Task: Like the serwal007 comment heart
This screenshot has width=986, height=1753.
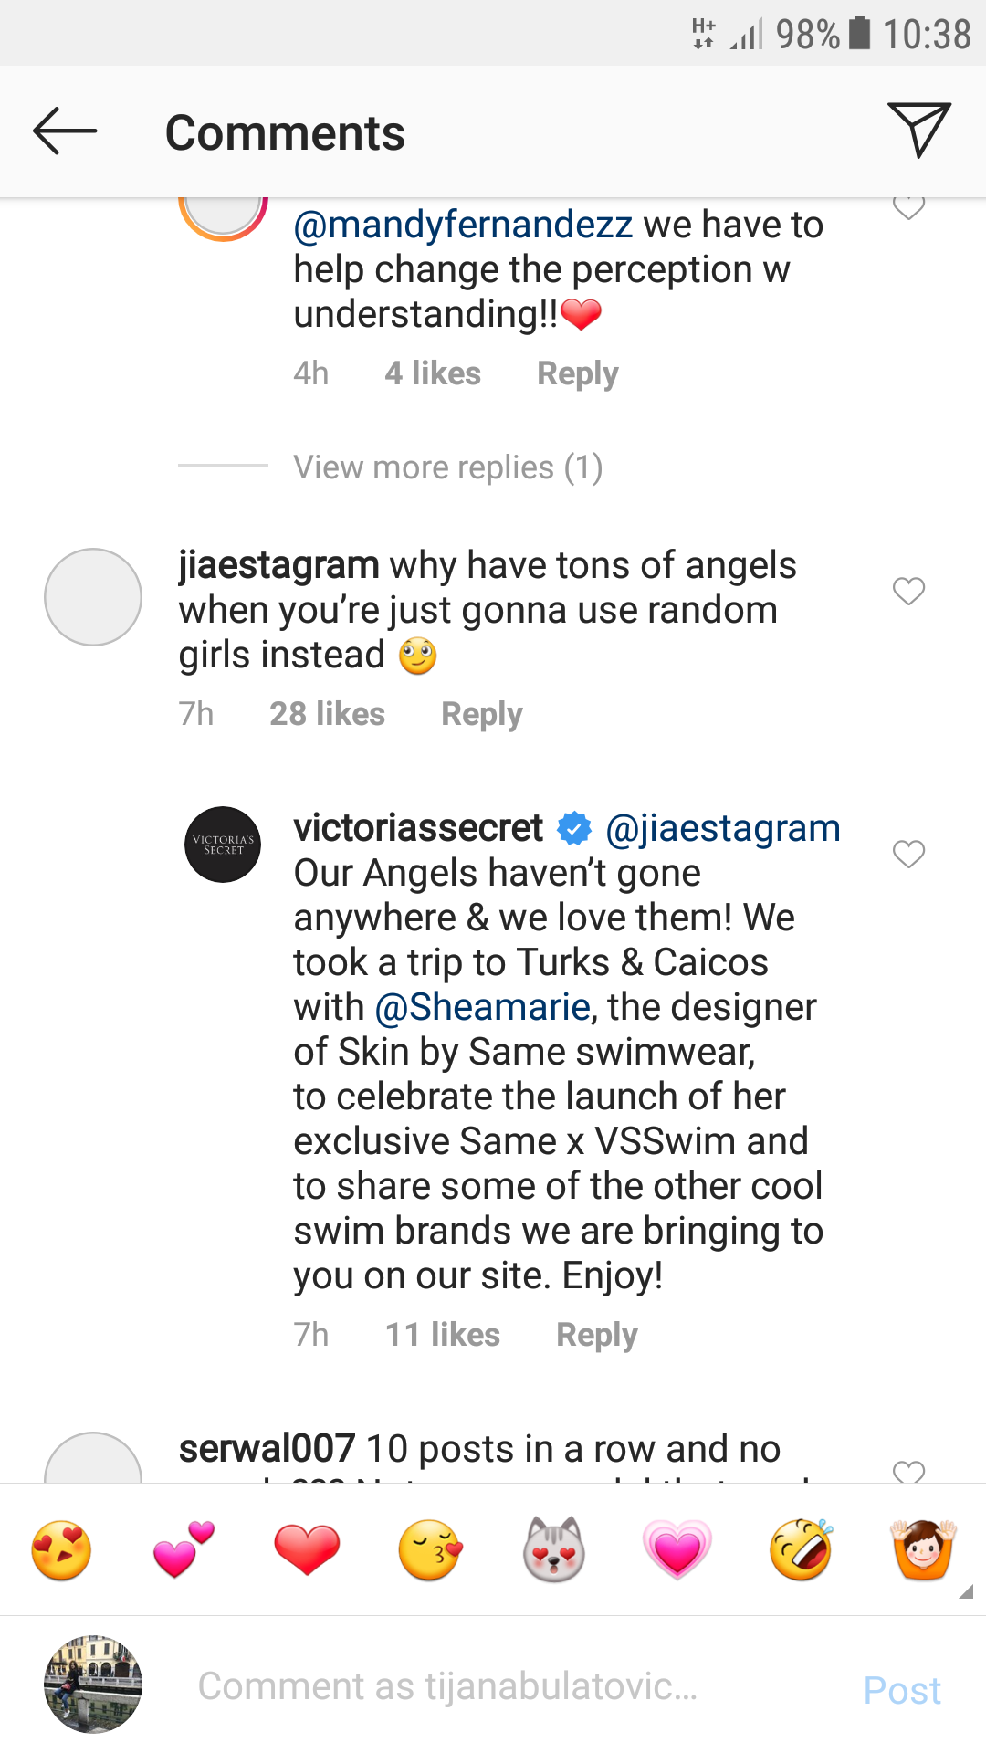Action: (x=908, y=1470)
